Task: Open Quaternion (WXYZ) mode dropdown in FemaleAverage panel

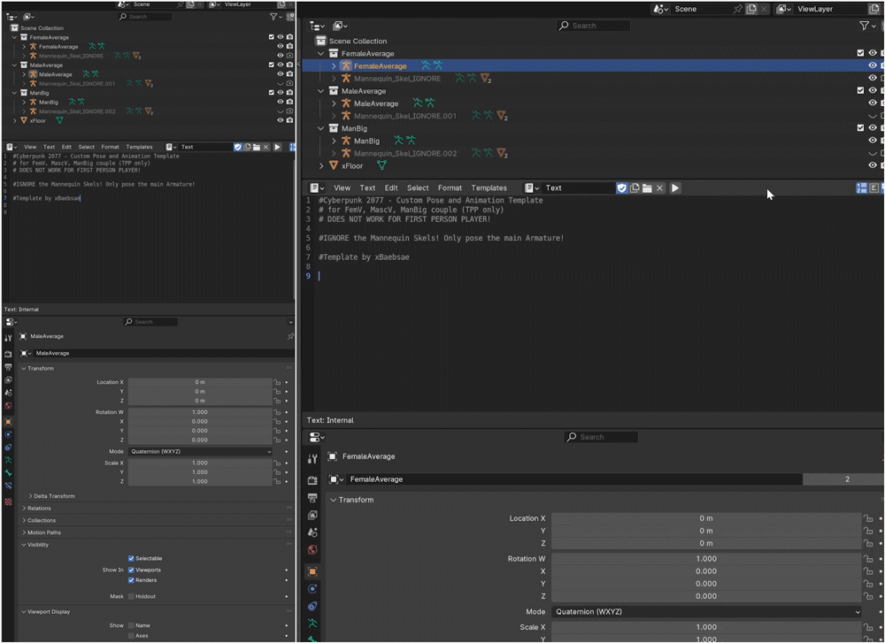Action: pyautogui.click(x=706, y=611)
